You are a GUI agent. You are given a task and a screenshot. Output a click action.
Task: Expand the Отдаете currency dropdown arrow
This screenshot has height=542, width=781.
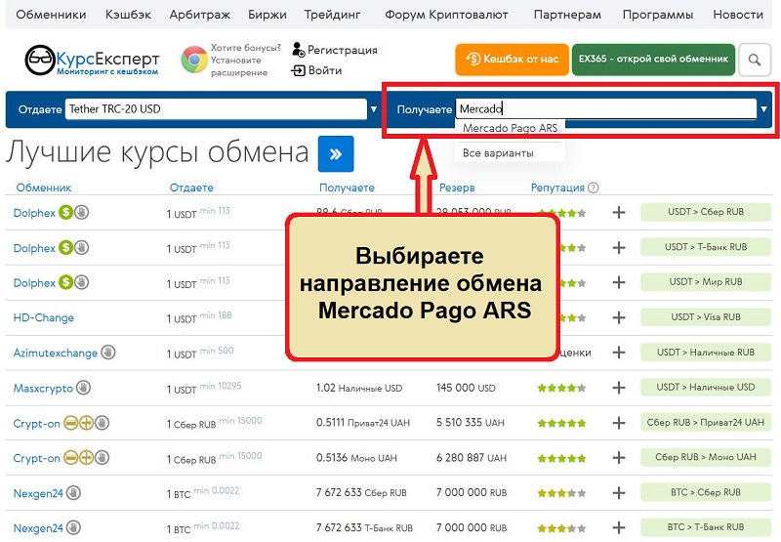374,109
